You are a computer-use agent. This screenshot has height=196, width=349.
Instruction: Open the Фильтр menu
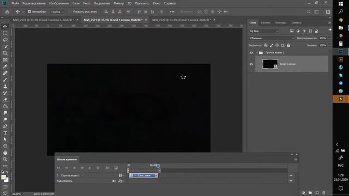(x=119, y=3)
